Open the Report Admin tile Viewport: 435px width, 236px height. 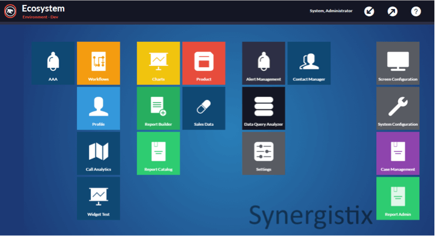(x=398, y=198)
